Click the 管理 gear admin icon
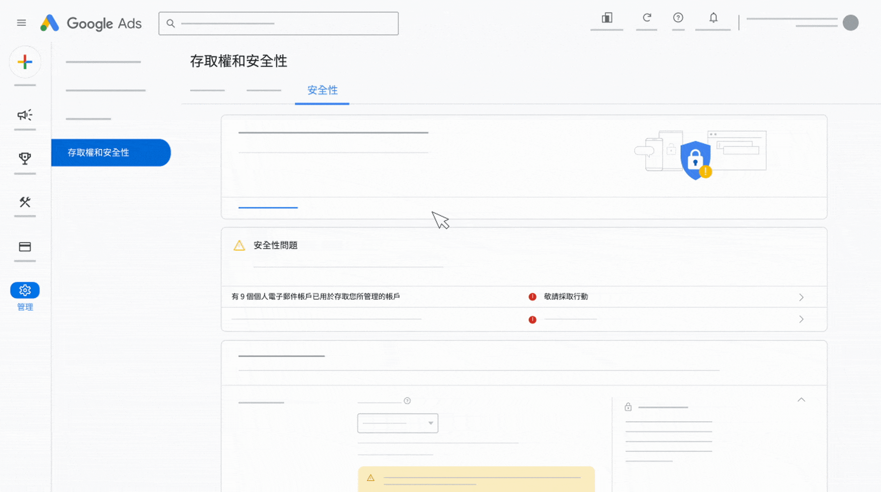Viewport: 881px width, 492px height. [x=25, y=290]
